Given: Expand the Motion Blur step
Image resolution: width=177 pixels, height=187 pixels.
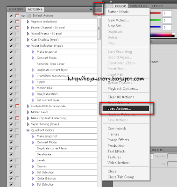Looking at the screenshot, I should pyautogui.click(x=33, y=88).
